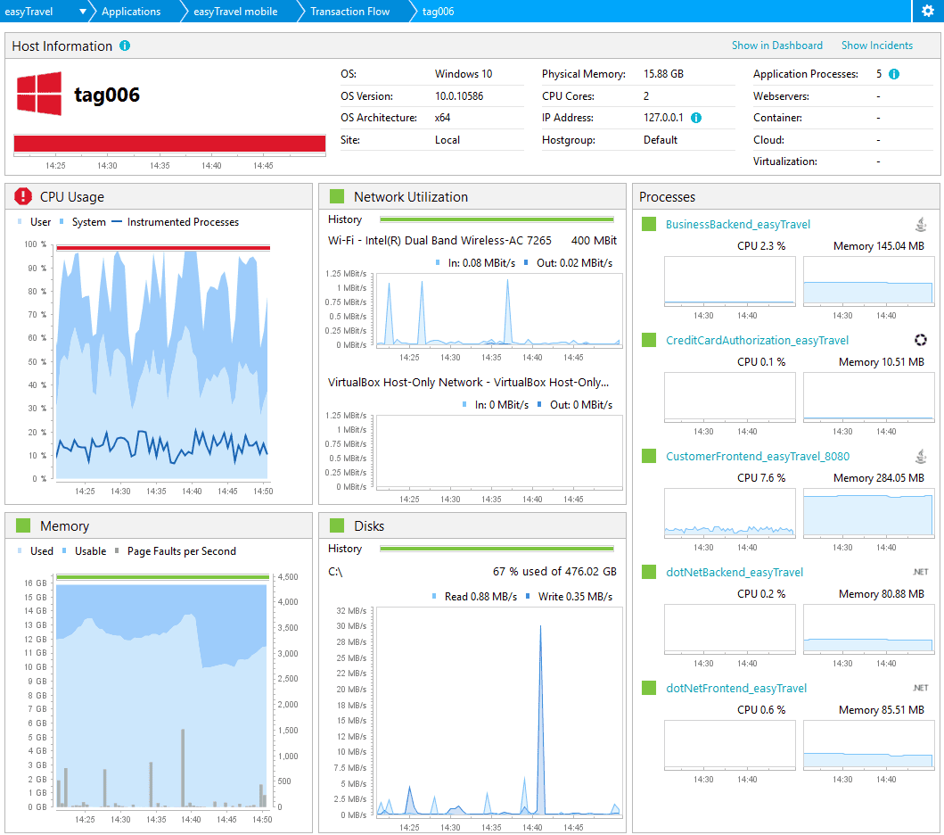Click the green status square for BusinessBackend_easyTravel
Viewport: 944px width, 835px height.
(x=649, y=224)
